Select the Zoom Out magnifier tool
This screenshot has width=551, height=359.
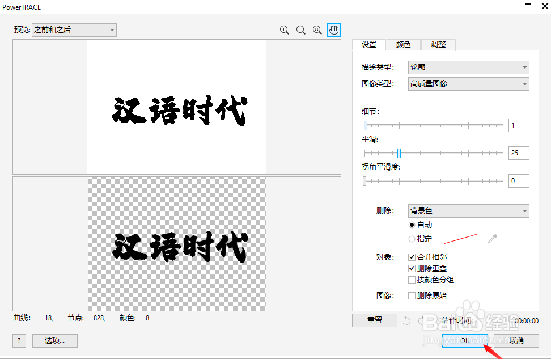pyautogui.click(x=300, y=30)
